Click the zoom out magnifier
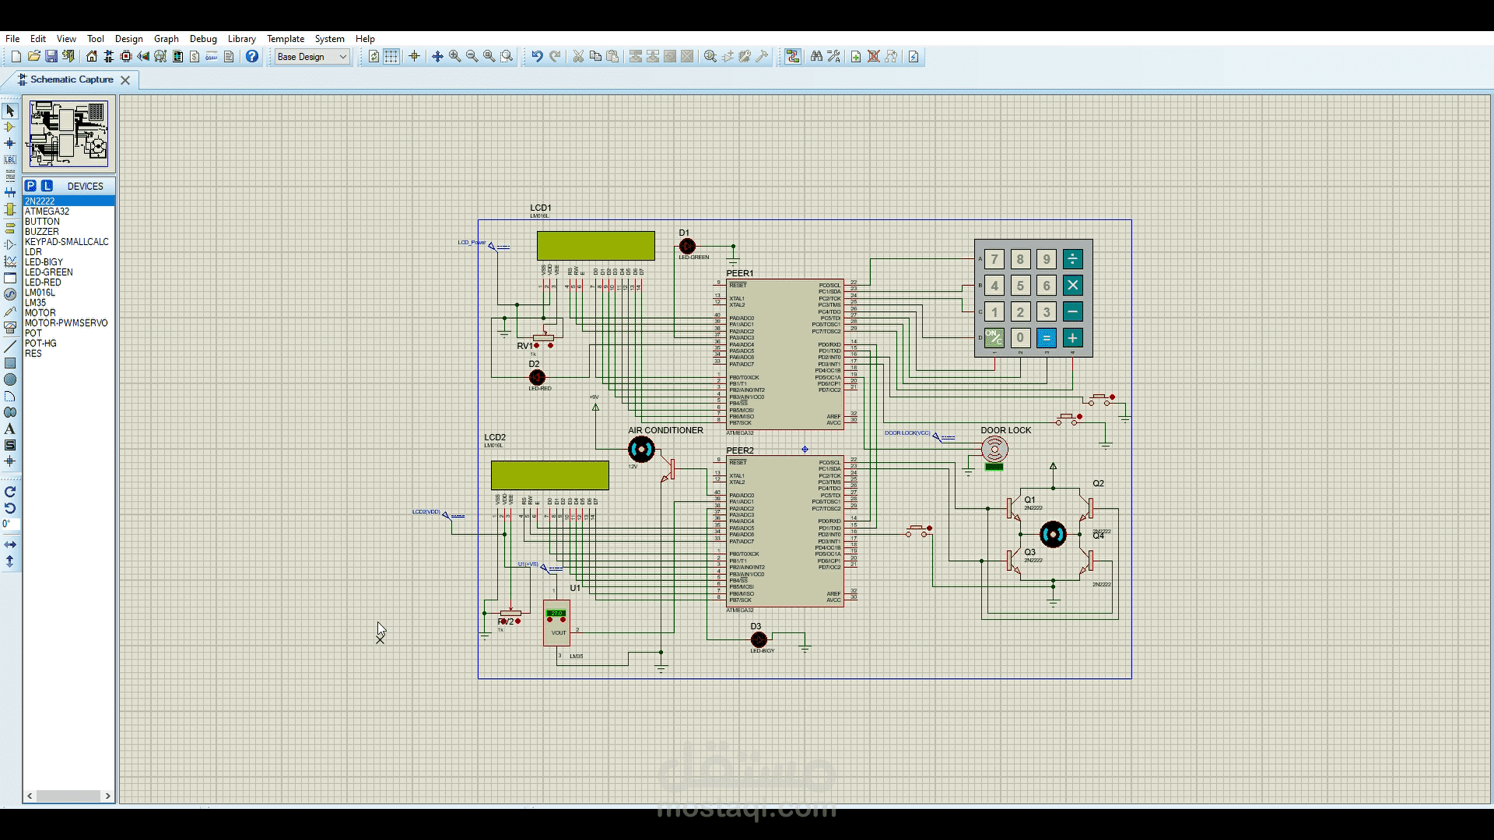 [x=472, y=56]
